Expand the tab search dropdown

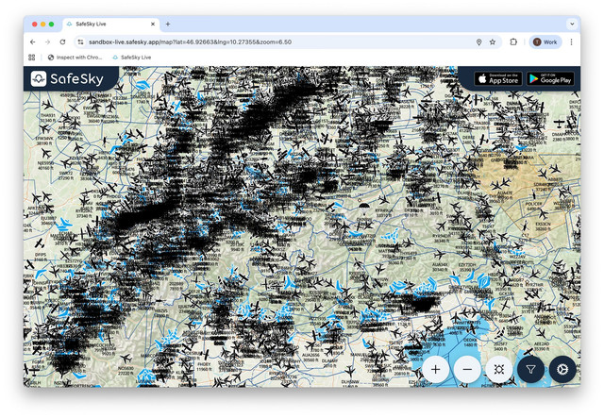(572, 24)
